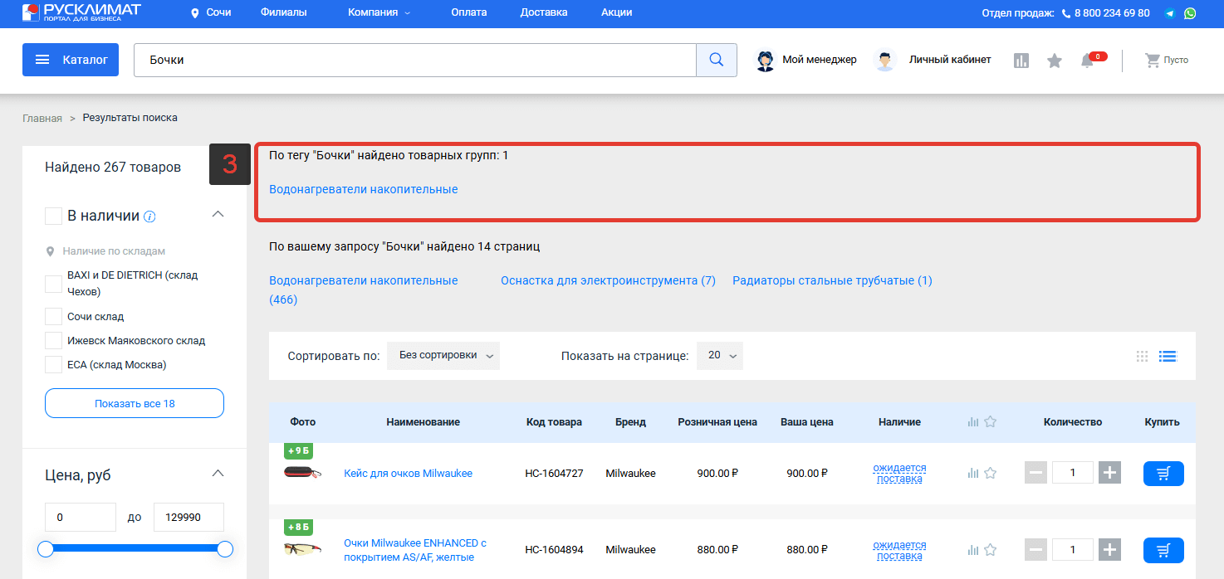The height and width of the screenshot is (579, 1224).
Task: Open WhatsApp contact icon in header
Action: (x=1190, y=13)
